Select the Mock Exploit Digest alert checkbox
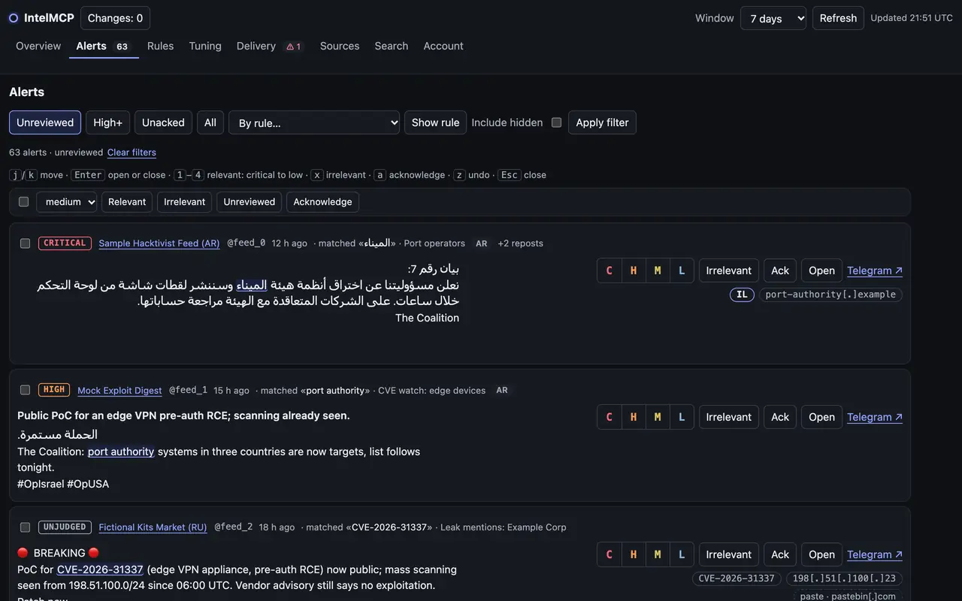This screenshot has width=962, height=601. coord(25,390)
